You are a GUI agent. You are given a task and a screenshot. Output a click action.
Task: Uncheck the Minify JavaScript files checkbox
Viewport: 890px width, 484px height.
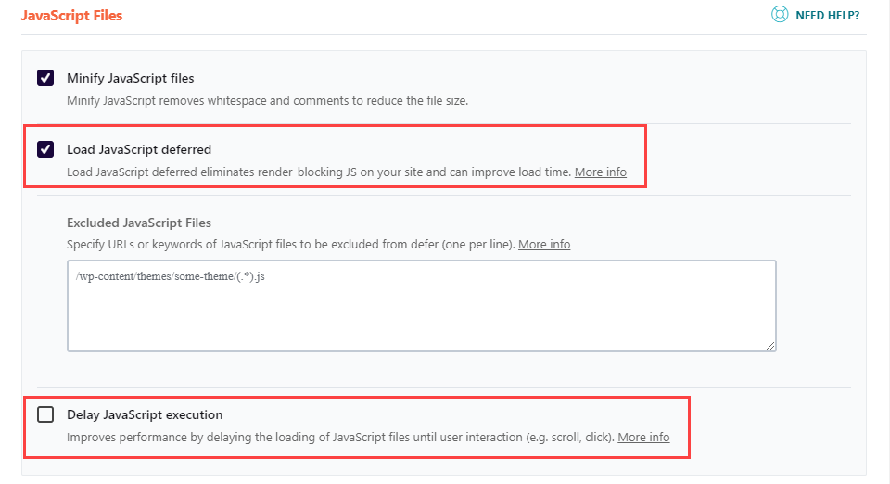click(45, 78)
